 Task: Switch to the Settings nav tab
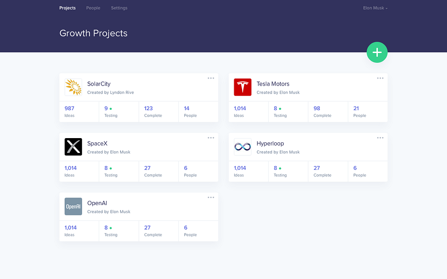[x=119, y=8]
